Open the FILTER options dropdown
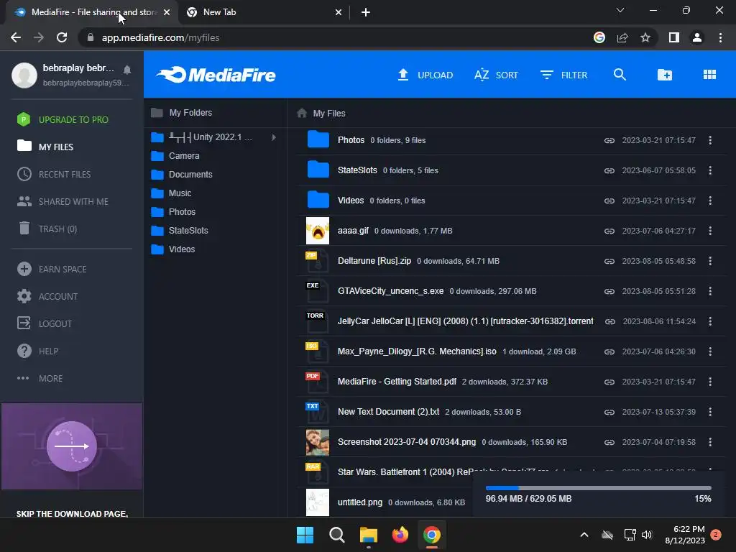Image resolution: width=736 pixels, height=552 pixels. [x=563, y=75]
